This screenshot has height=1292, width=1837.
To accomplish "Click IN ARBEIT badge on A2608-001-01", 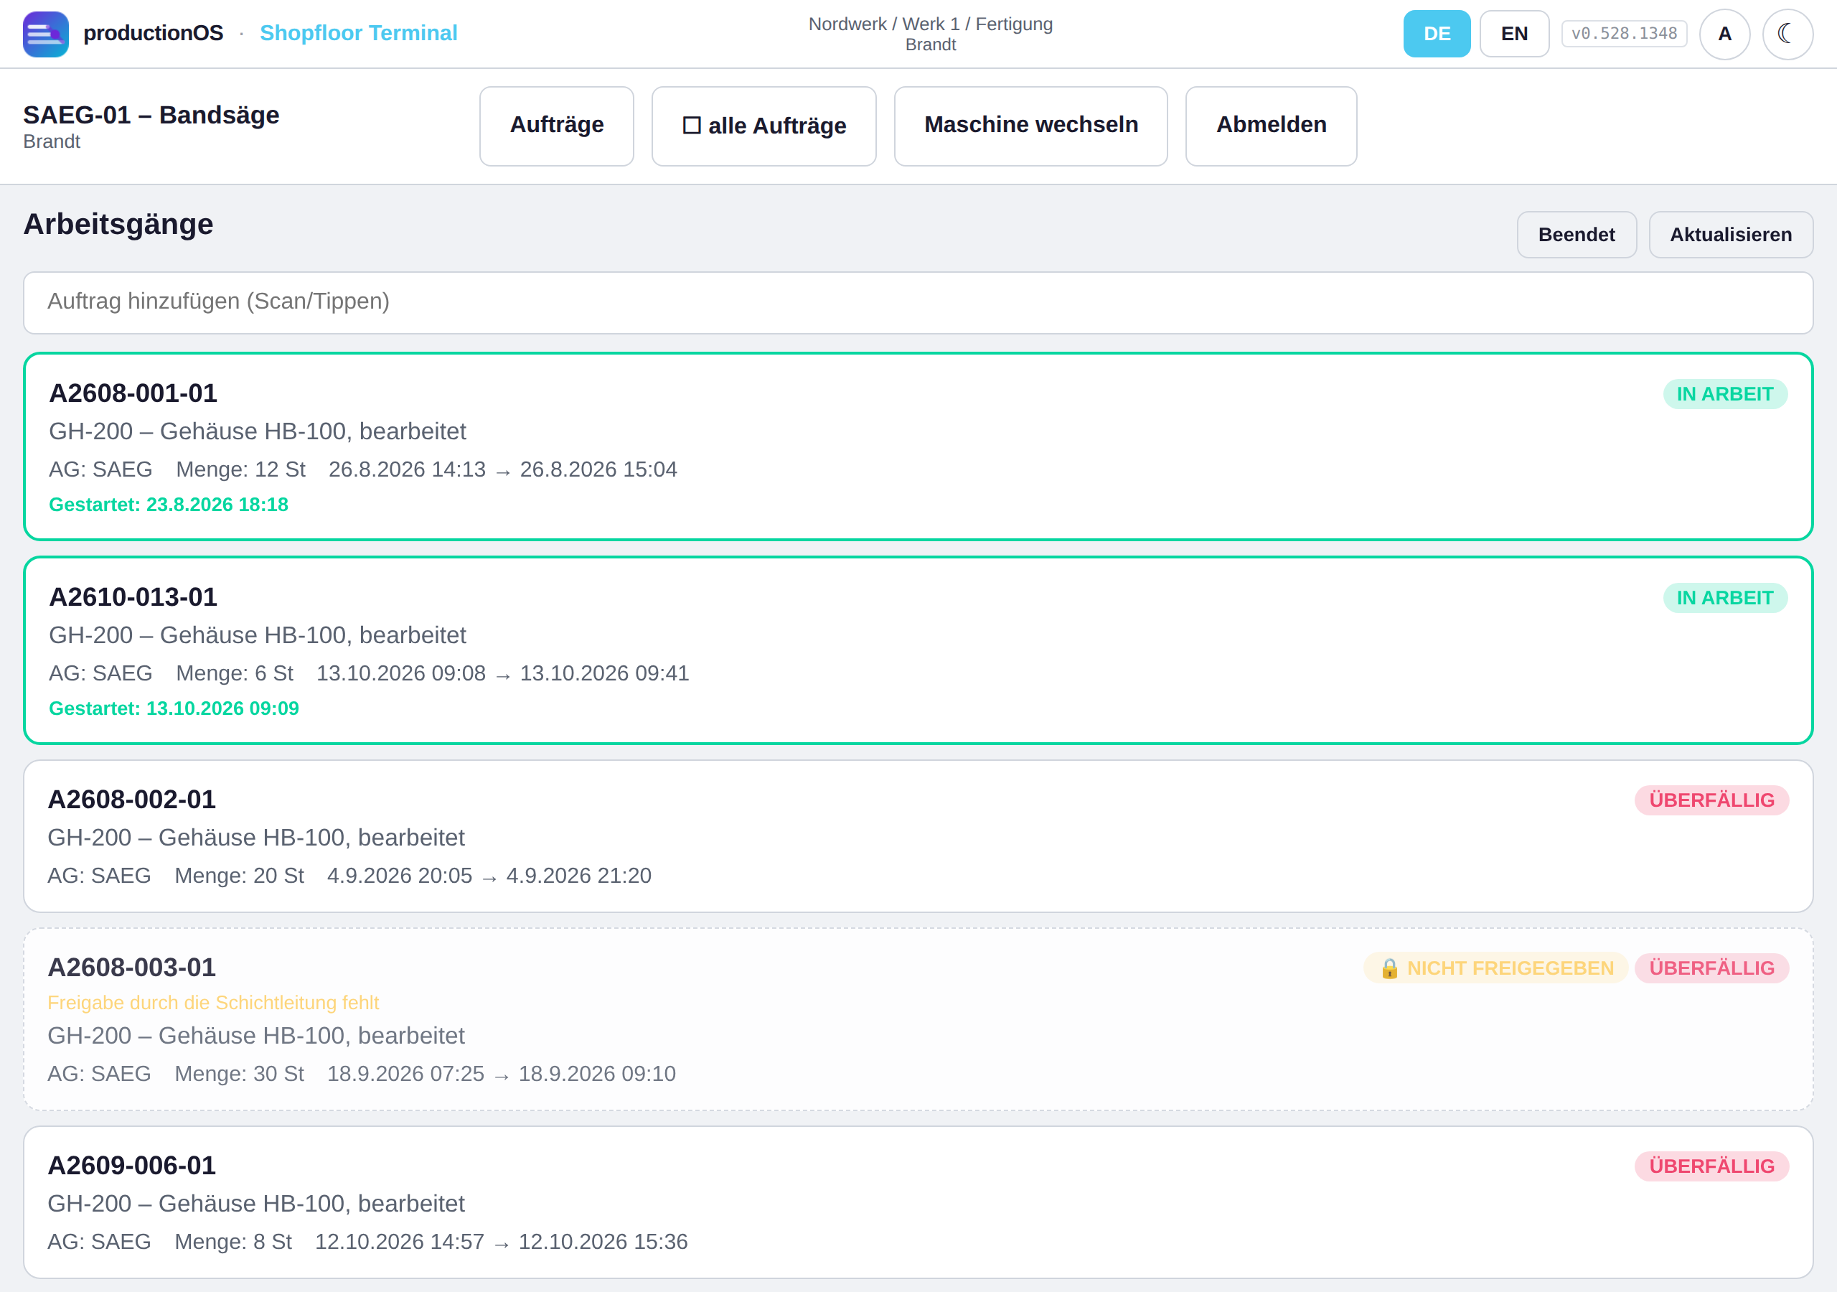I will 1725,394.
